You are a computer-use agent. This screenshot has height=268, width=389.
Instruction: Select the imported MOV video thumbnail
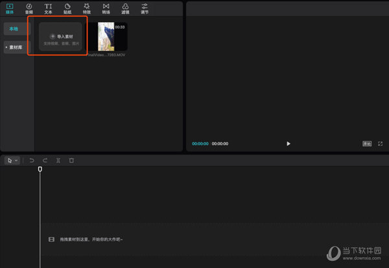click(x=112, y=37)
